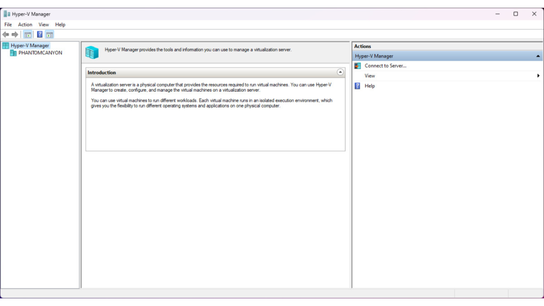Click the server icon beside PHANTOMCANYON
Viewport: 544px width, 306px height.
coord(13,53)
